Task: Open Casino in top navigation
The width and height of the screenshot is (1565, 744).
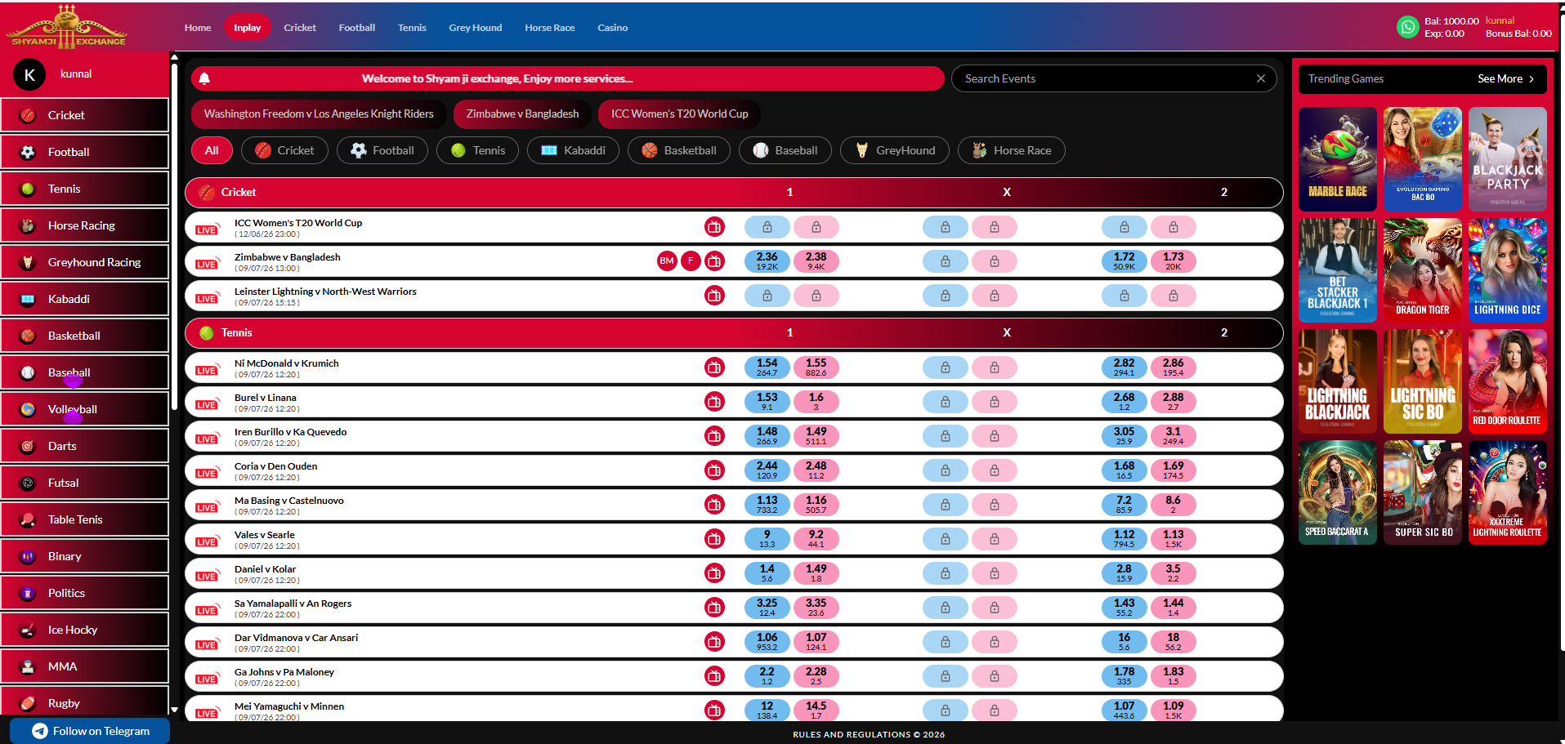Action: 612,28
